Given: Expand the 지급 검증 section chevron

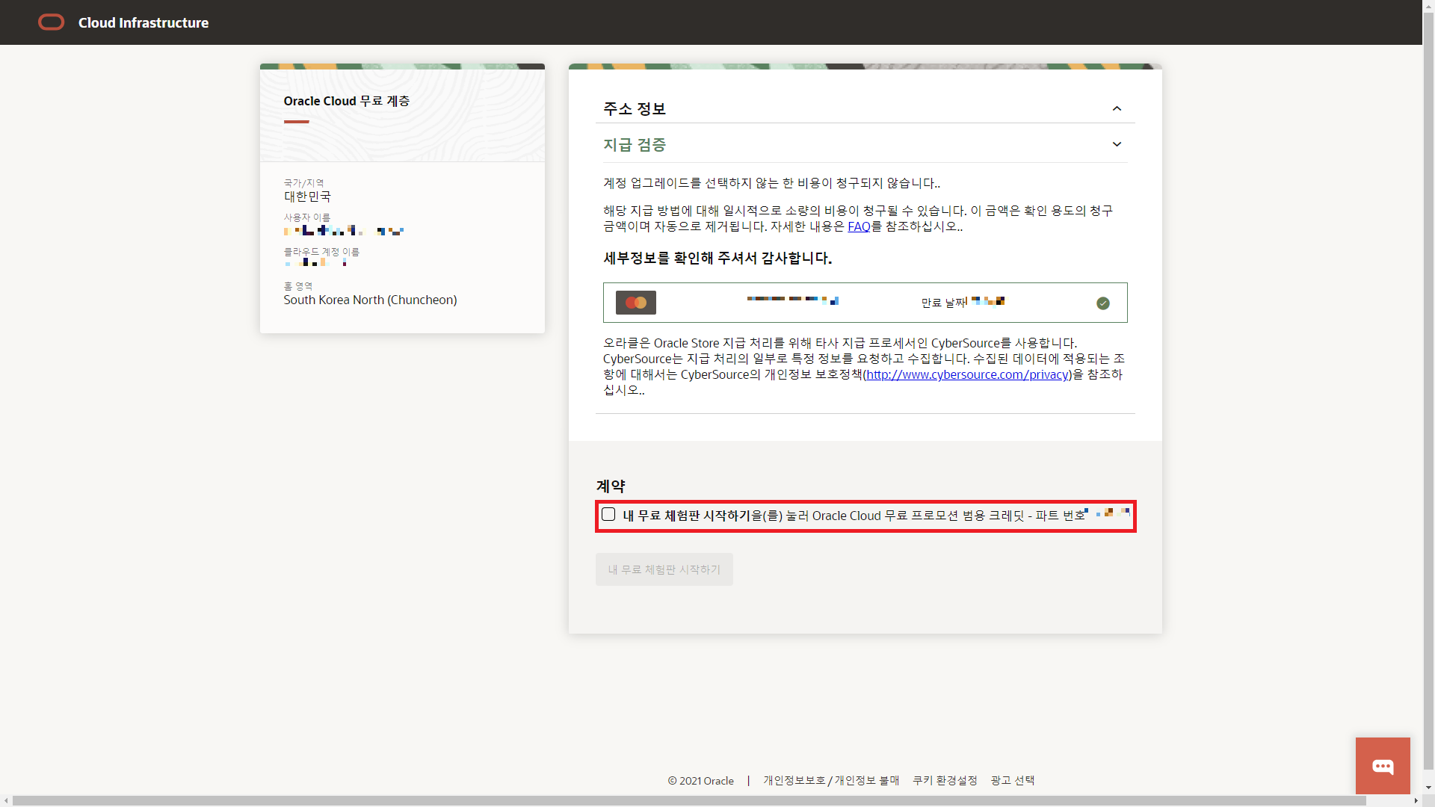Looking at the screenshot, I should pos(1117,144).
